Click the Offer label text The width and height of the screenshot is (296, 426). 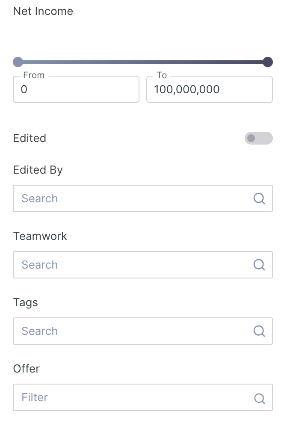[x=27, y=369]
